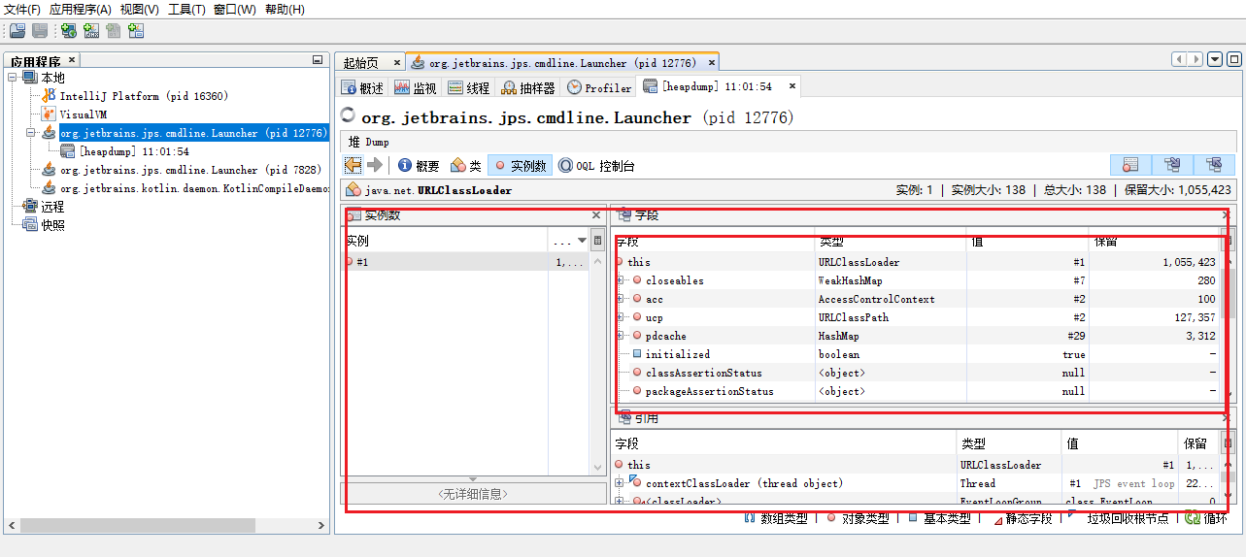Screen dimensions: 1246x557
Task: Open the 概要 summary view
Action: coord(419,166)
